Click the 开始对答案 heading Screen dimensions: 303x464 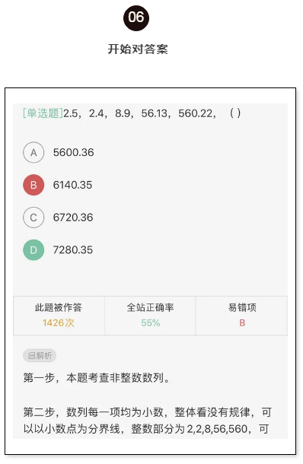tap(138, 49)
